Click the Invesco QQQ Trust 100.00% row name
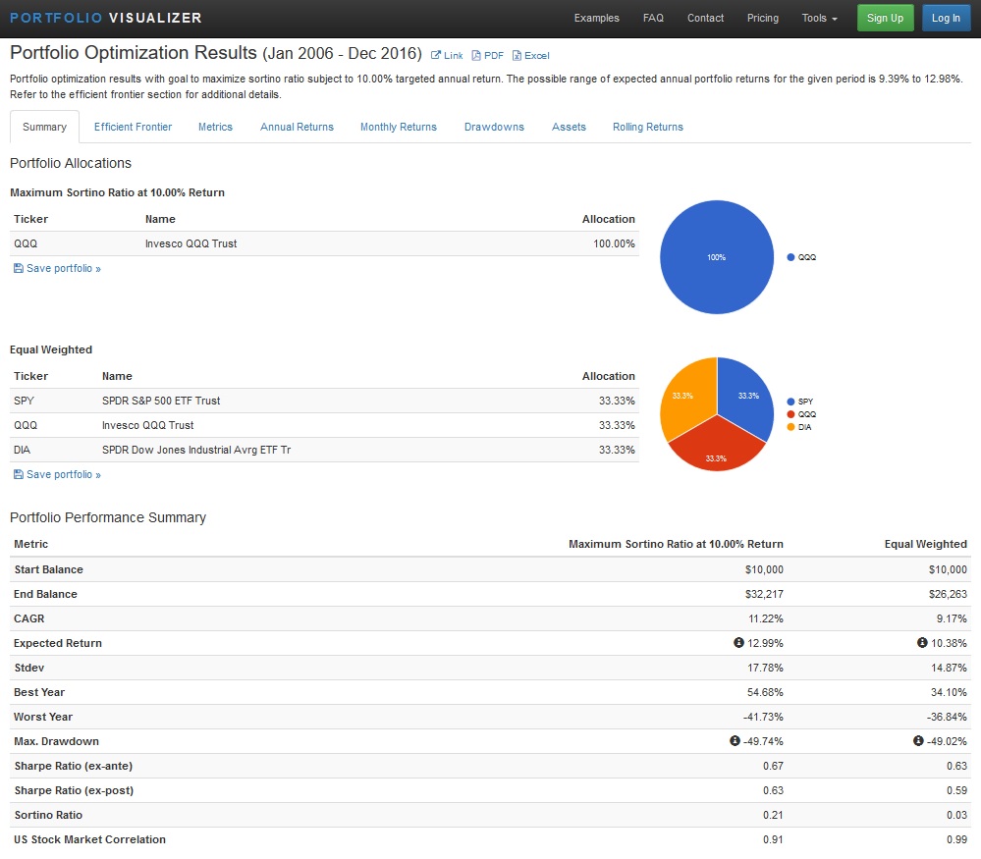 pyautogui.click(x=191, y=243)
